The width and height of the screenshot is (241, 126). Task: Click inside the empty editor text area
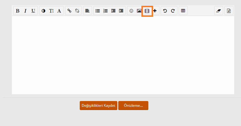pos(123,55)
